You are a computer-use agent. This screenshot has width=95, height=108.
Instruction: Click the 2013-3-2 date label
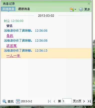[26, 101]
